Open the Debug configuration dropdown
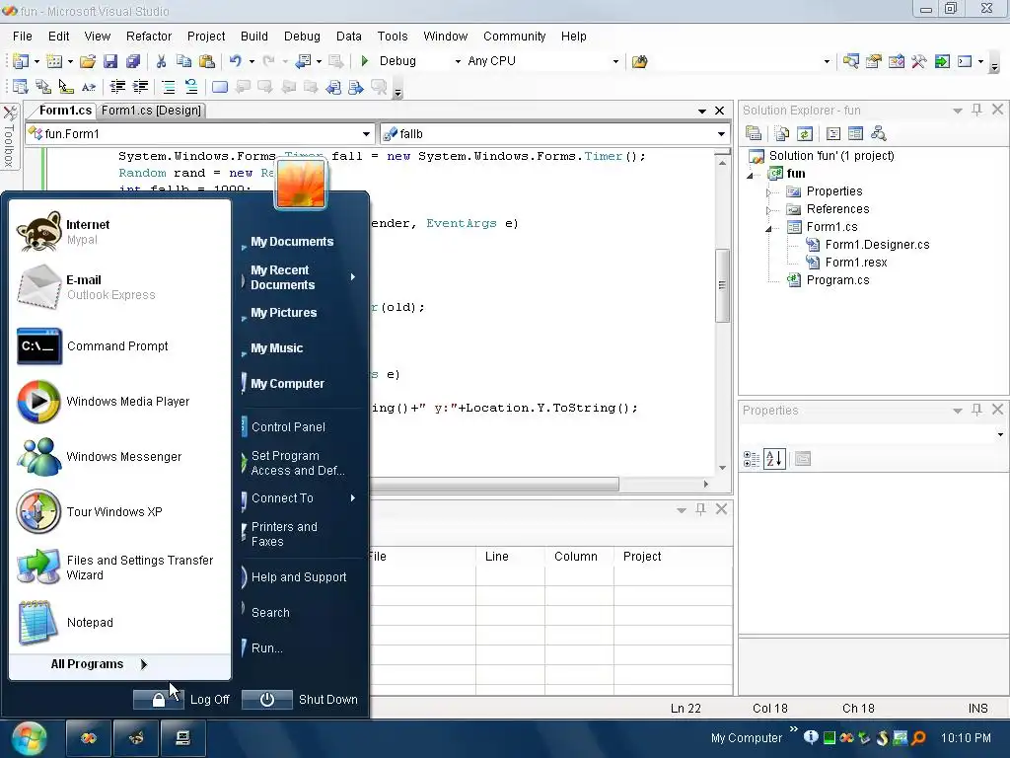This screenshot has height=758, width=1010. coord(458,62)
